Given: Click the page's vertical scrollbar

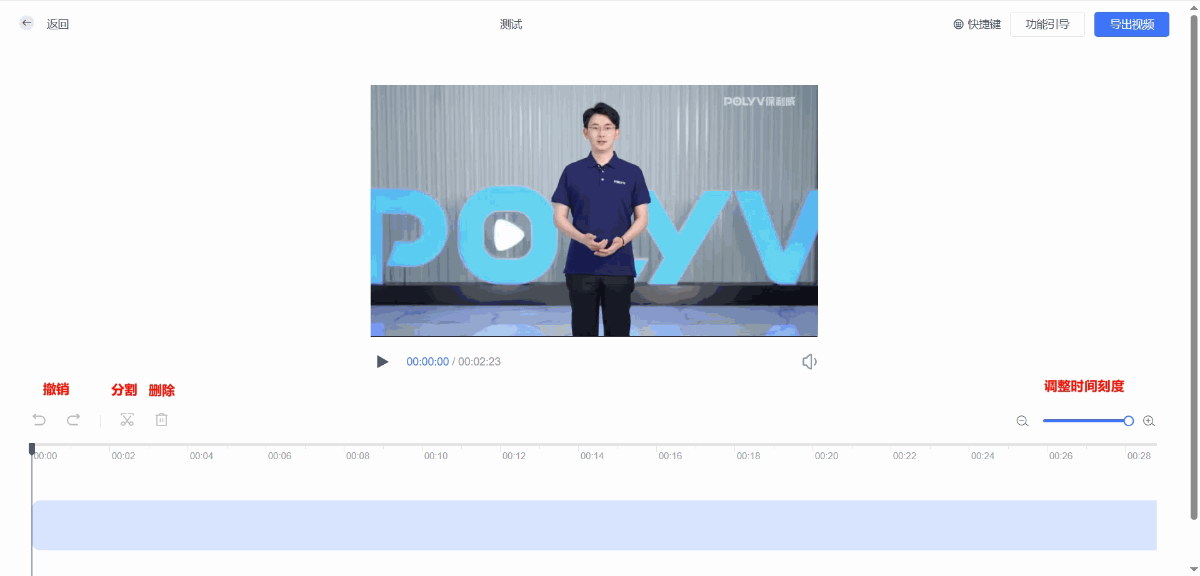Looking at the screenshot, I should tap(1194, 266).
